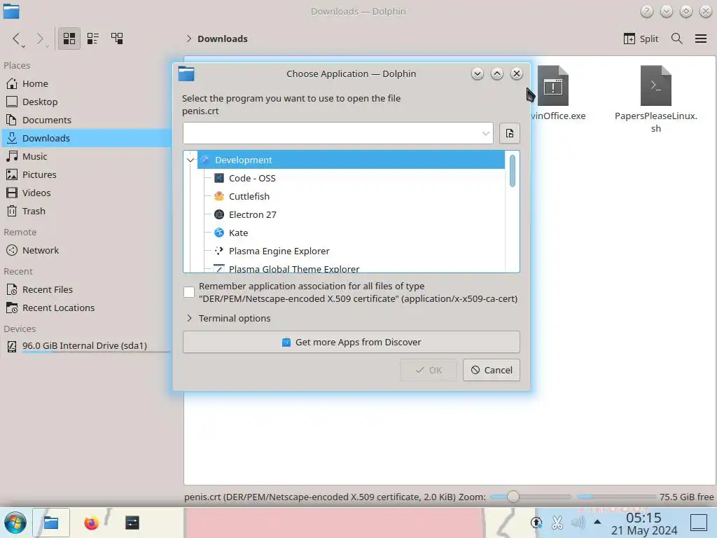717x538 pixels.
Task: Collapse the Development category
Action: (190, 160)
